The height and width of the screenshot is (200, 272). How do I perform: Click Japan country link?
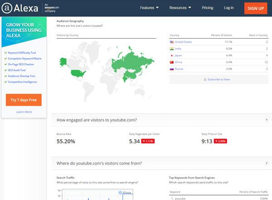(178, 55)
